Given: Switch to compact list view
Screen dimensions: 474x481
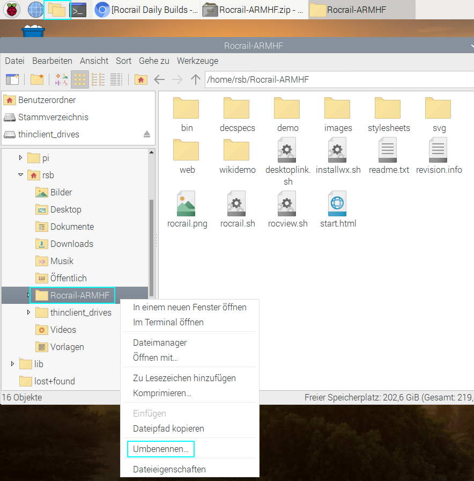Looking at the screenshot, I should pos(98,79).
